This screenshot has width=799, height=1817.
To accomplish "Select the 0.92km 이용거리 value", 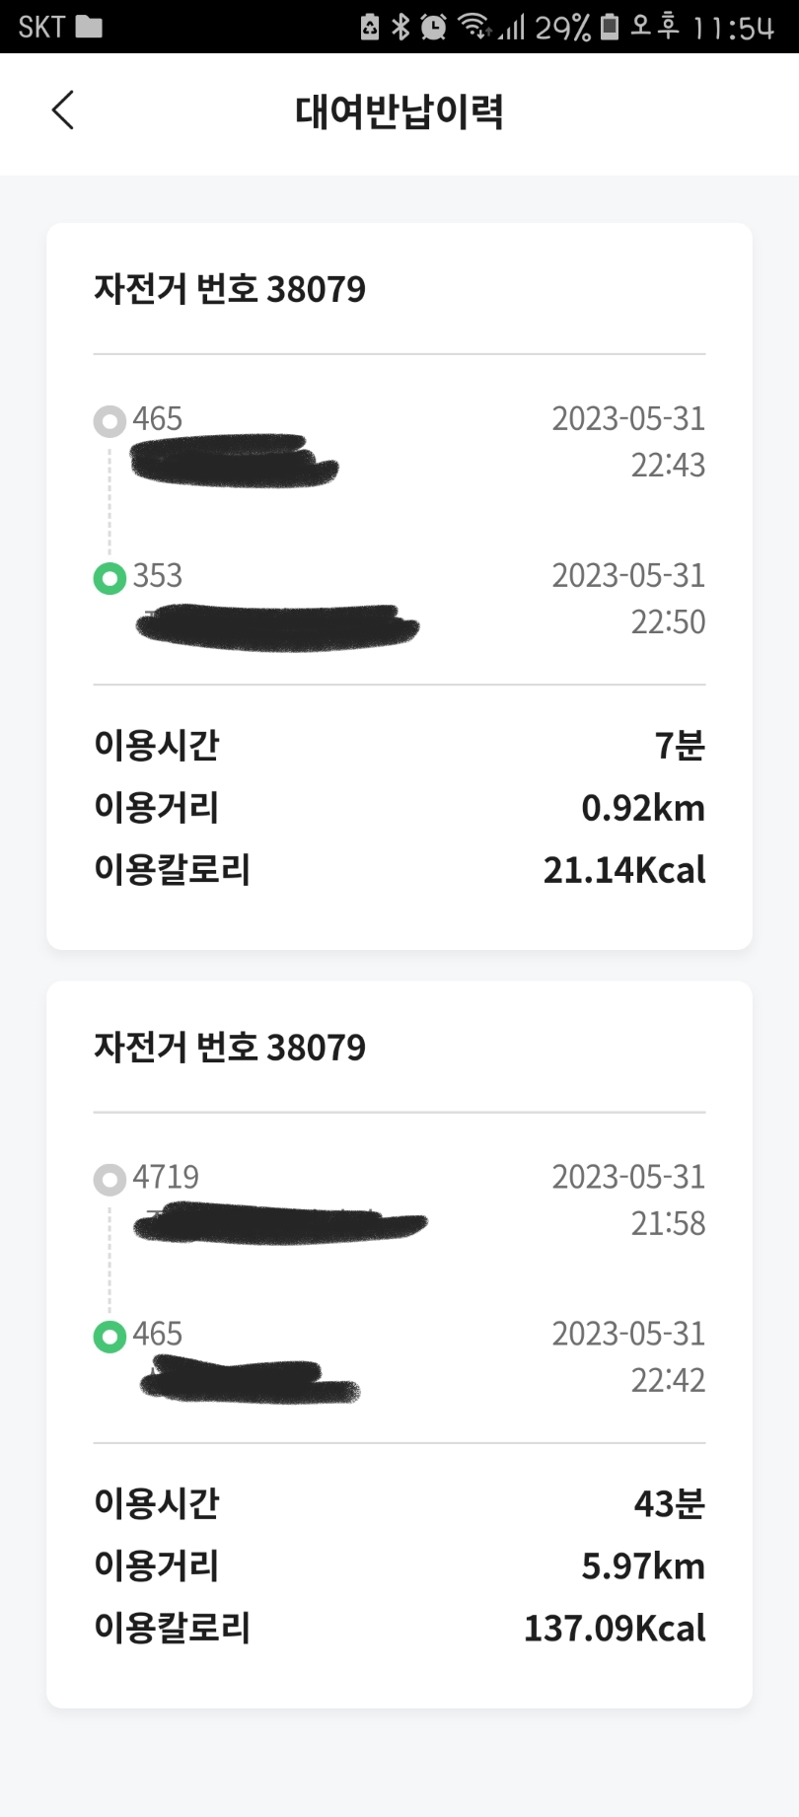I will point(643,808).
